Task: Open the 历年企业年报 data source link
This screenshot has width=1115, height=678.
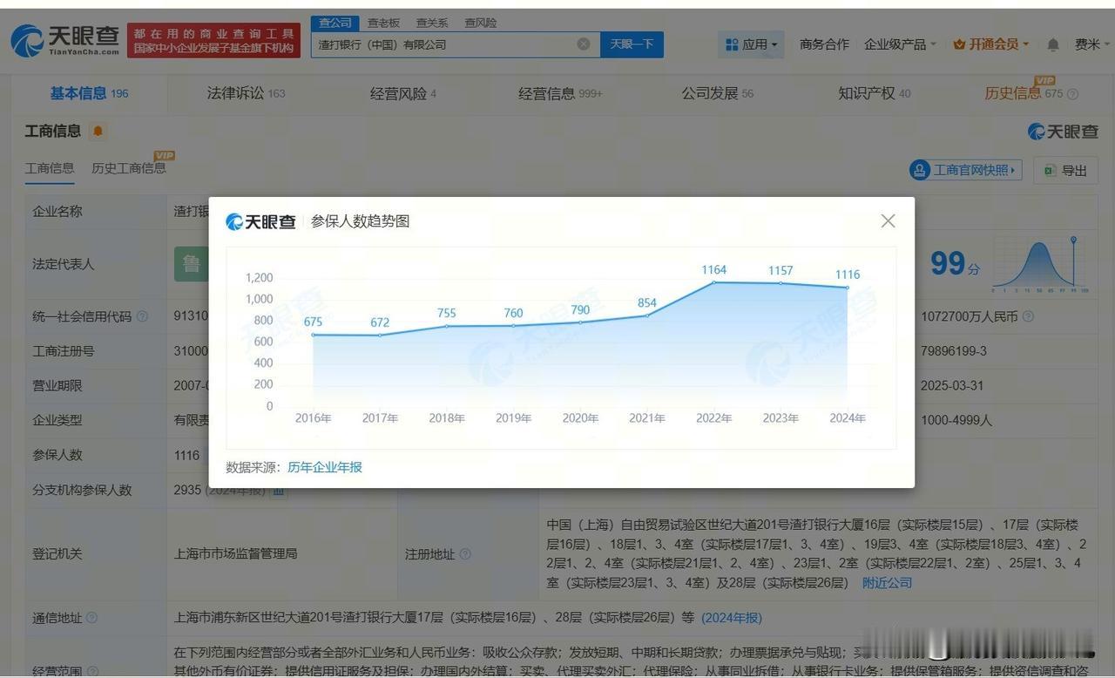Action: 325,467
